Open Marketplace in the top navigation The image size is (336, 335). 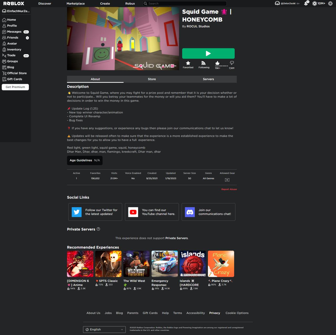[x=76, y=3]
